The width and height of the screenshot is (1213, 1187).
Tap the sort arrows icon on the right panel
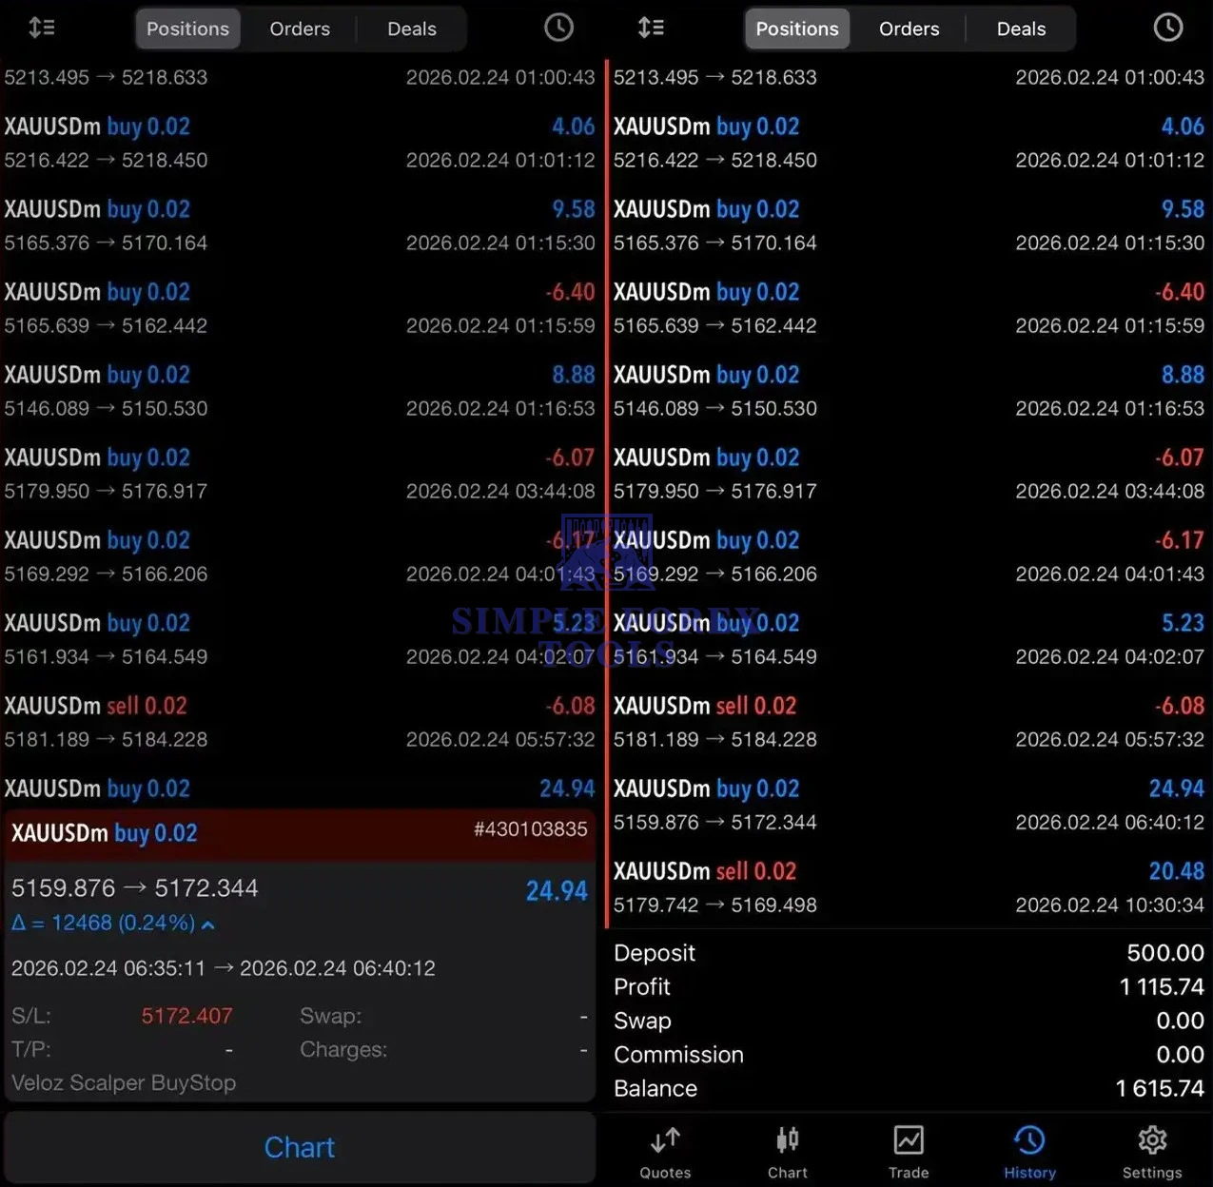pyautogui.click(x=652, y=28)
